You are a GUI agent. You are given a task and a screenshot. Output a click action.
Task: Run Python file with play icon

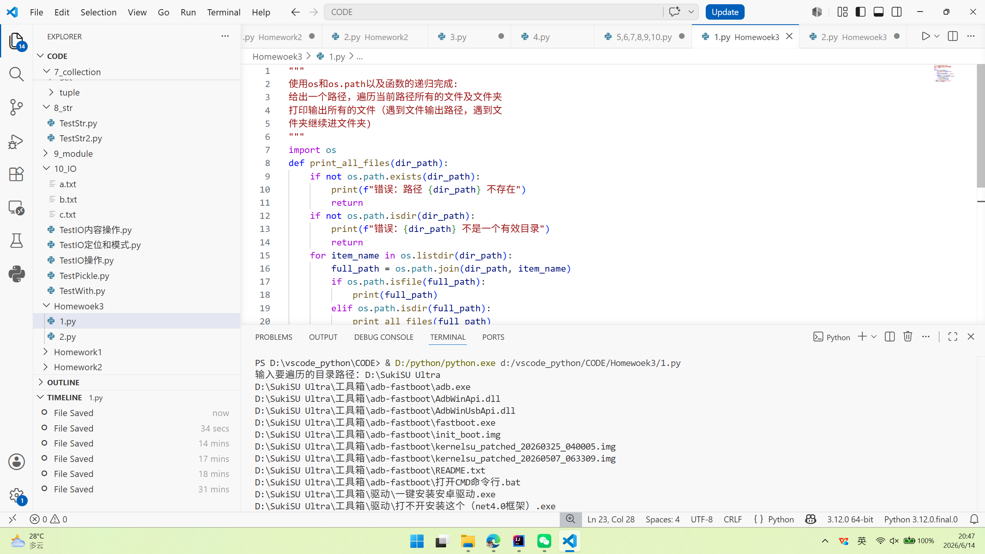pos(925,36)
